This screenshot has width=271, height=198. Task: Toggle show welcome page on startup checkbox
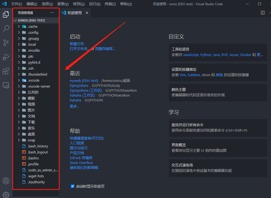click(x=73, y=186)
